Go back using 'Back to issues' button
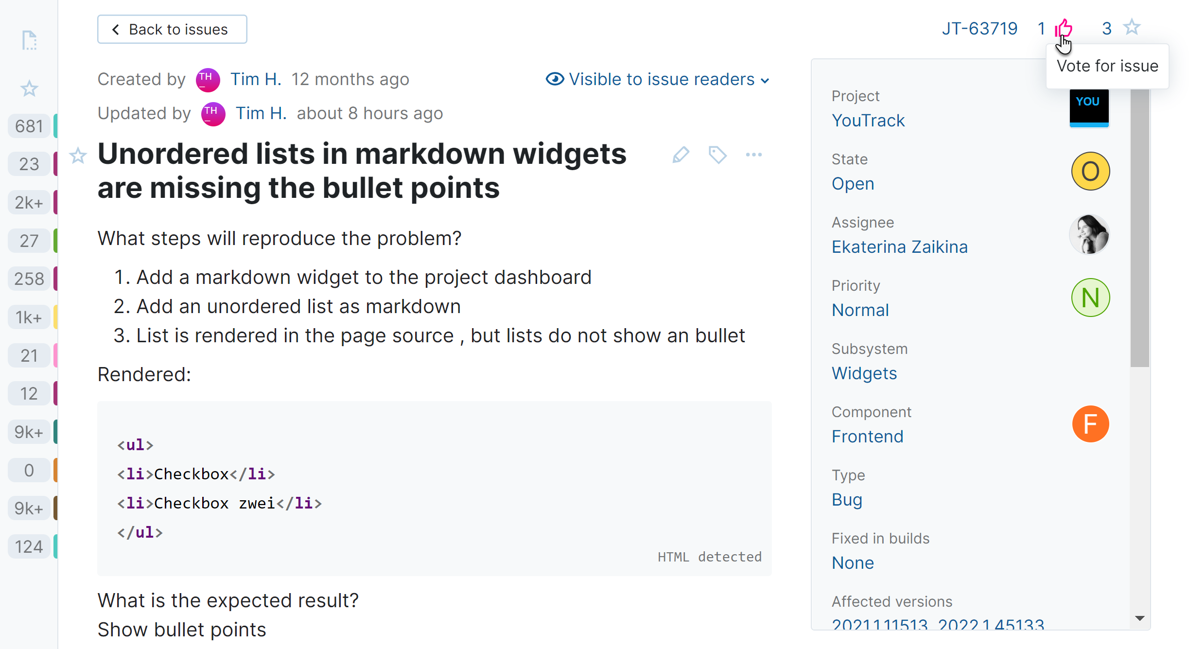Image resolution: width=1189 pixels, height=649 pixels. click(x=172, y=29)
